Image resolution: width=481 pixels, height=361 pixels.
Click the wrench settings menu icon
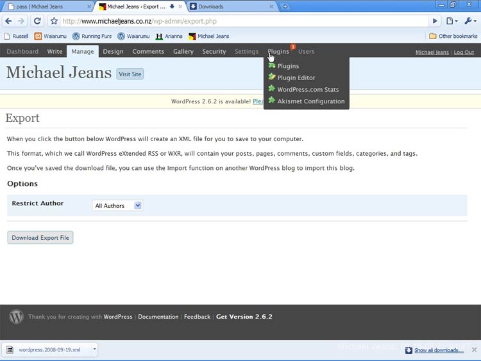pyautogui.click(x=470, y=21)
